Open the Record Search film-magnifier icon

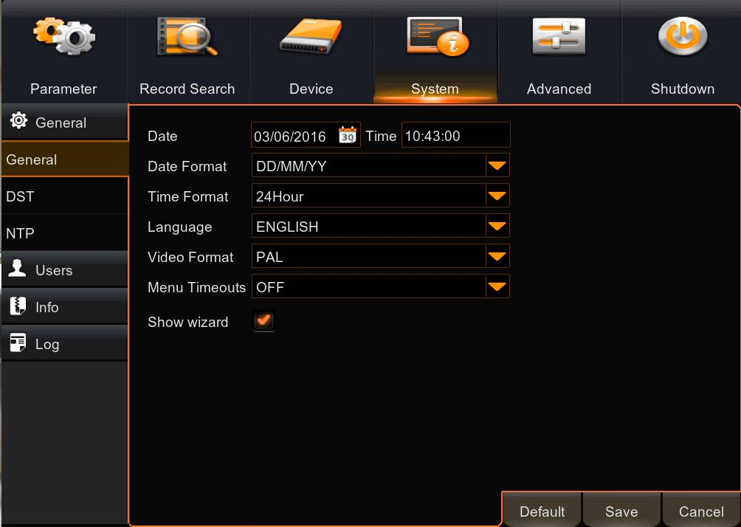pyautogui.click(x=187, y=37)
